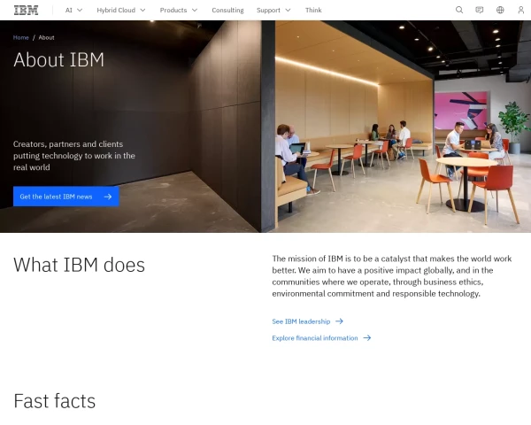Viewport: 531px width, 425px height.
Task: Follow the See IBM leadership link
Action: [307, 321]
